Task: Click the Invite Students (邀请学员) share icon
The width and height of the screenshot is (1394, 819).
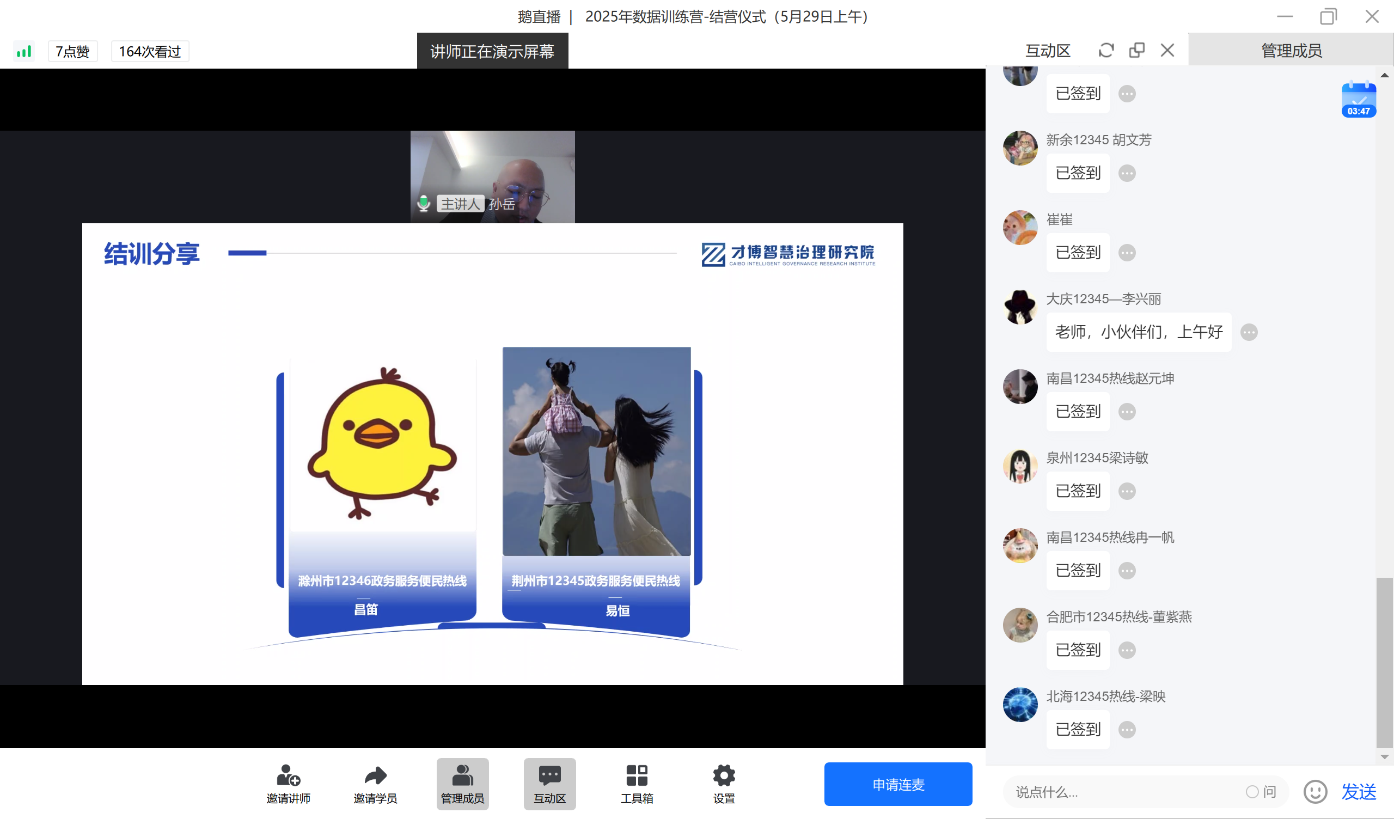Action: 376,775
